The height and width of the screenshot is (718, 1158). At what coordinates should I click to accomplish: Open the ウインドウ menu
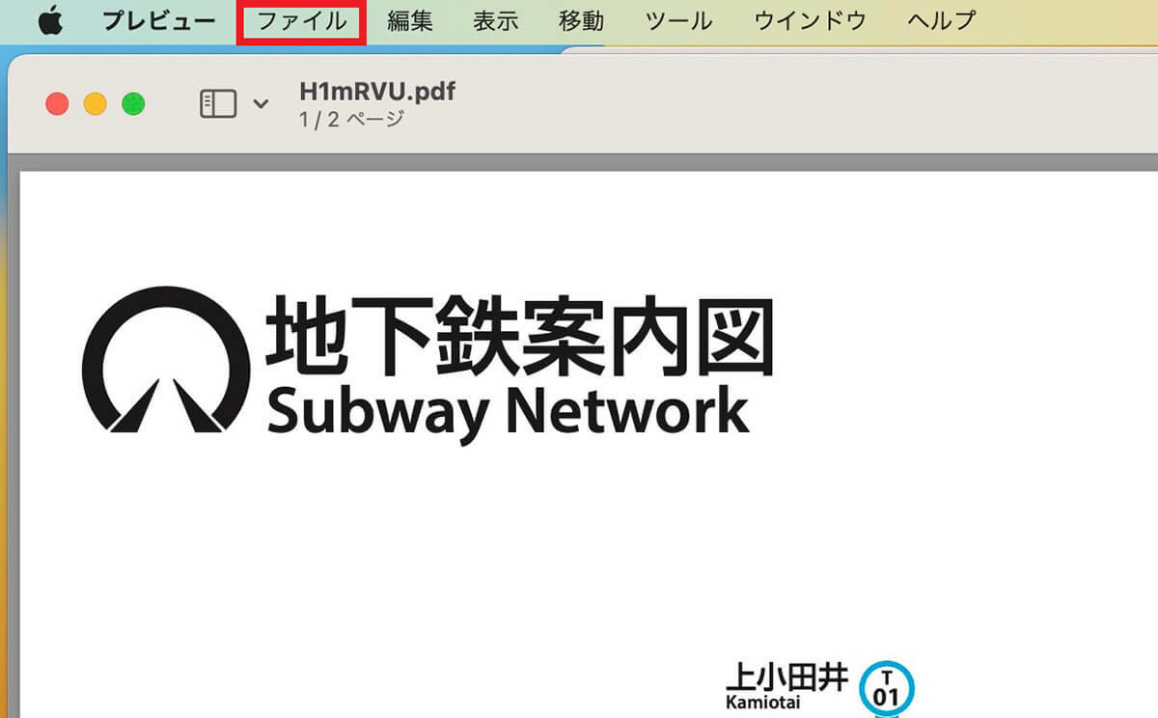pyautogui.click(x=810, y=20)
